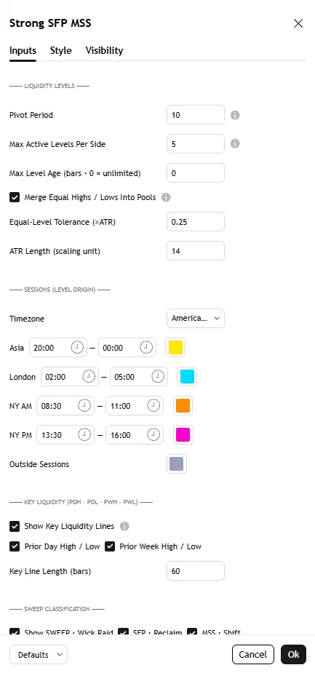Open NY PM start time clock icon

(x=84, y=435)
